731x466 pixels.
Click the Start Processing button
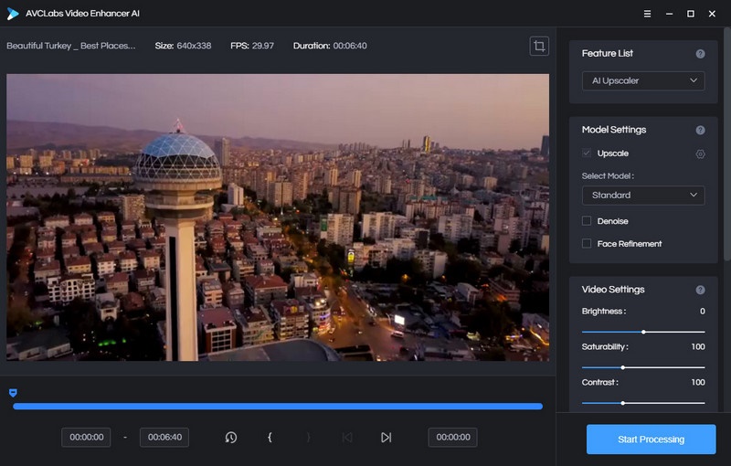651,440
